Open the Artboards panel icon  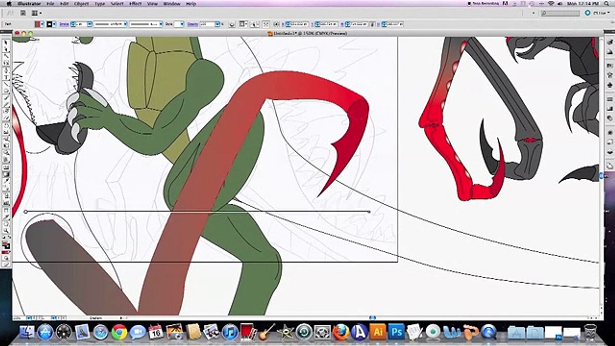tap(610, 165)
